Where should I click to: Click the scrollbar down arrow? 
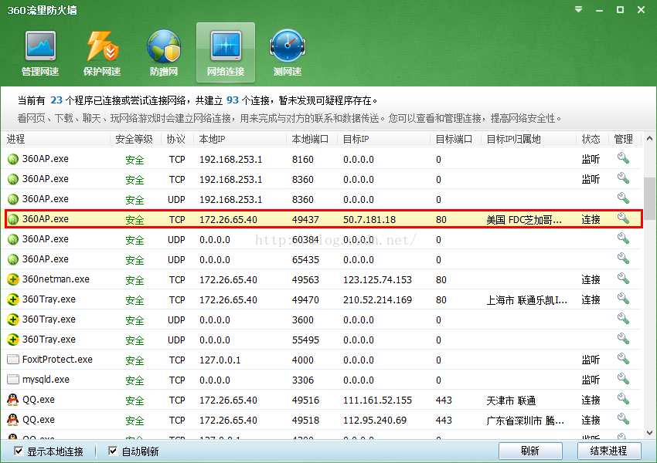point(649,433)
